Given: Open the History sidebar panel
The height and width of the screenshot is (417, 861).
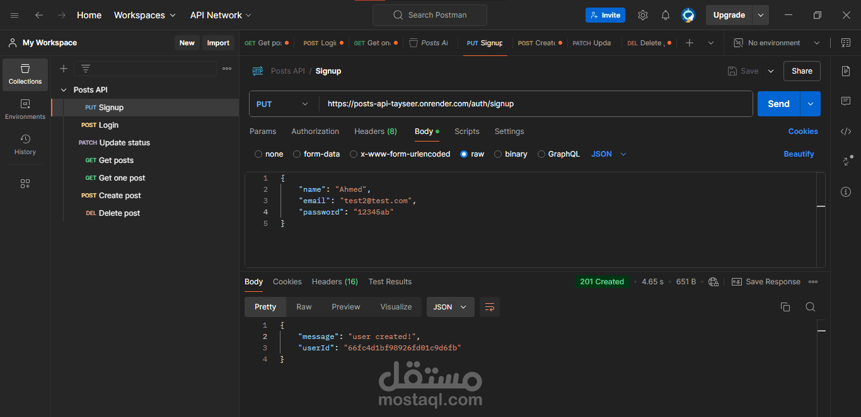Looking at the screenshot, I should 25,145.
